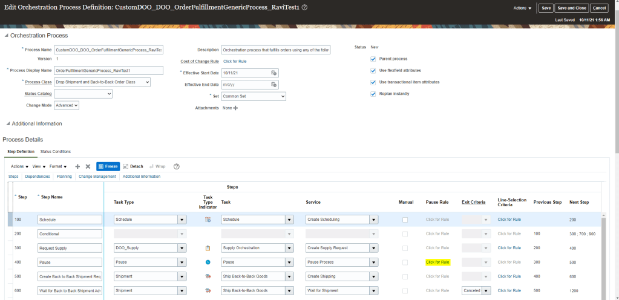Open the Format menu in table toolbar
Screen dimensions: 619x300
(57, 166)
